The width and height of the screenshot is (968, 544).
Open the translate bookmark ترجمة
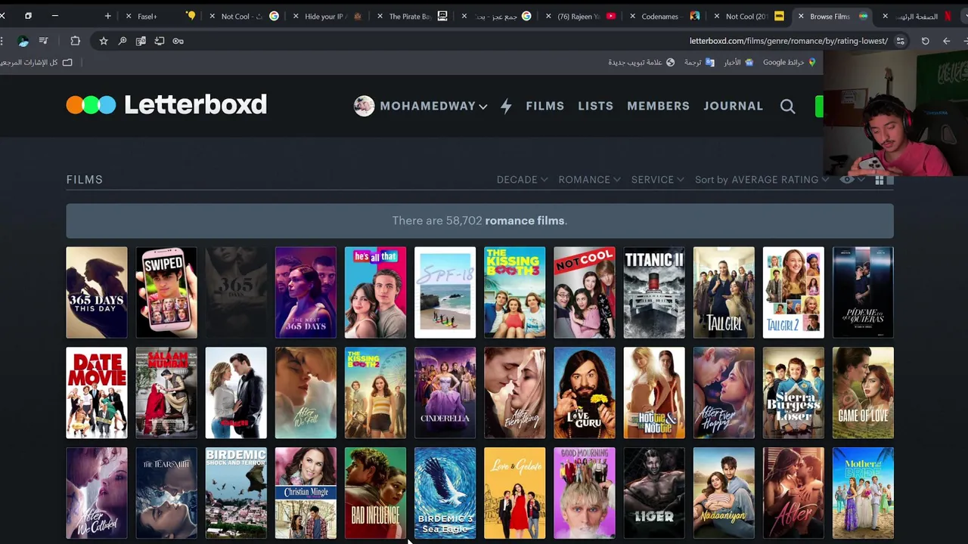point(699,62)
